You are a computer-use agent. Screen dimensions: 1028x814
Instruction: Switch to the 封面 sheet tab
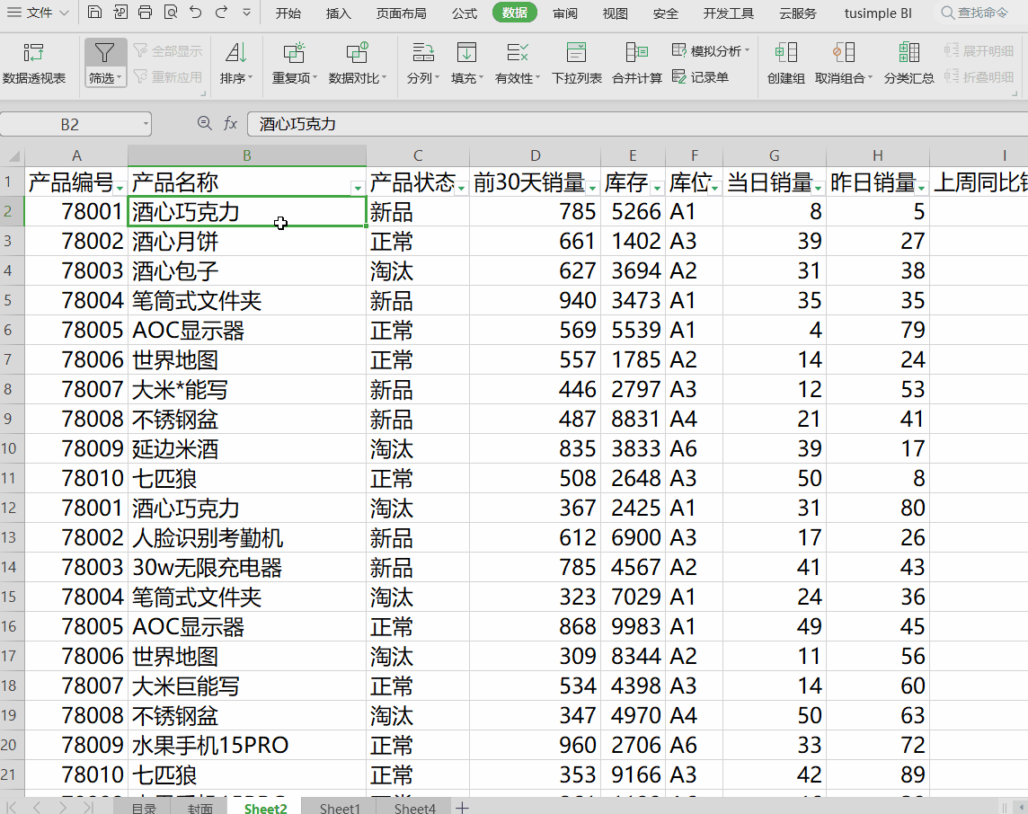pyautogui.click(x=199, y=808)
